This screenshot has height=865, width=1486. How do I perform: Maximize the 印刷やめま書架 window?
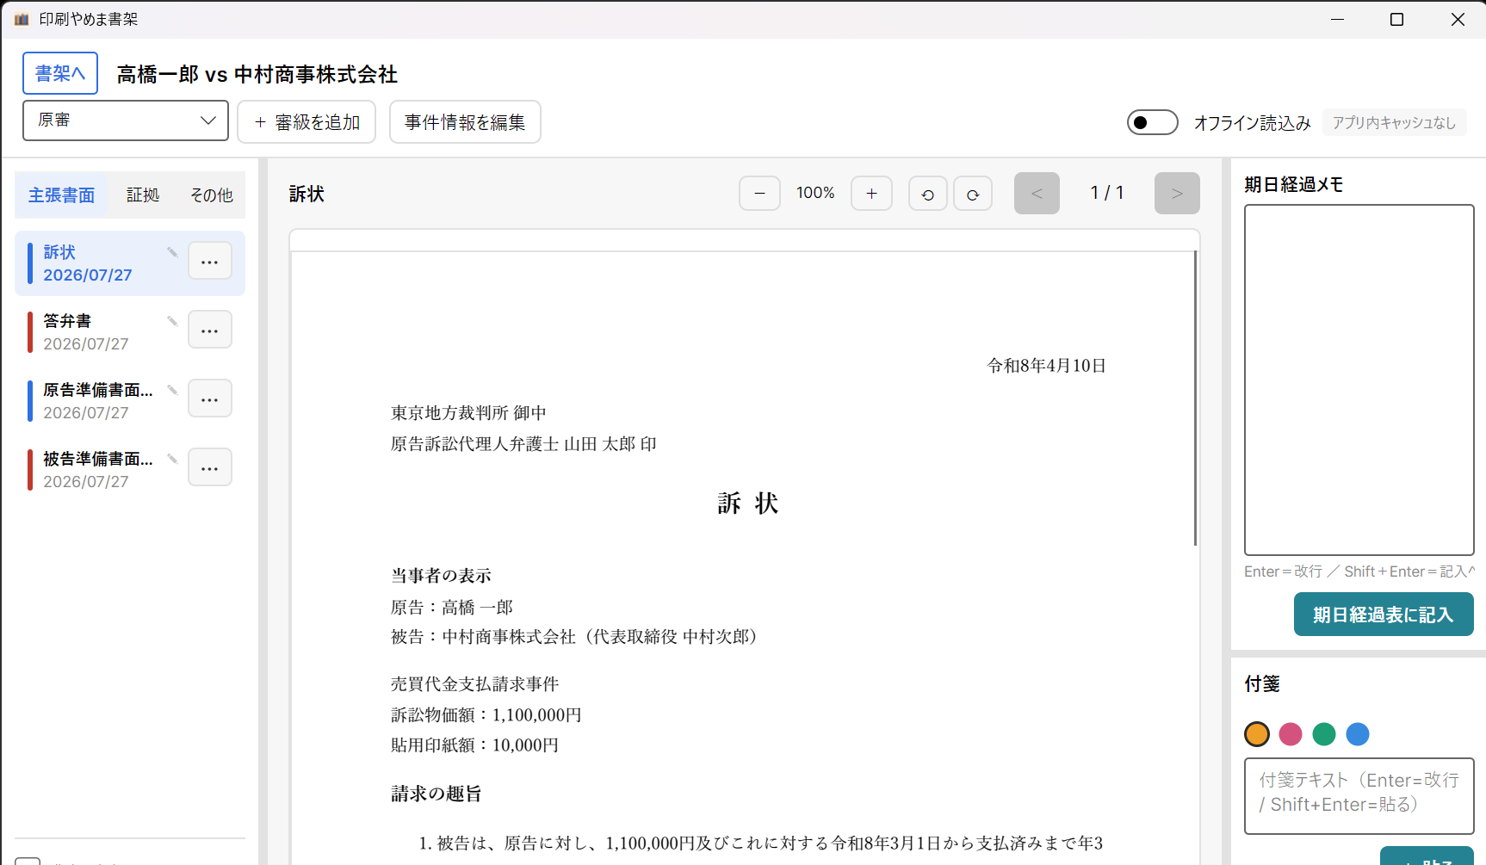click(1397, 19)
